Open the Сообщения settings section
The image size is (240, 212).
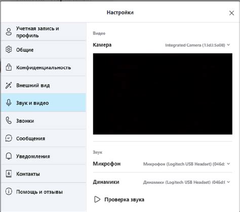coord(44,139)
